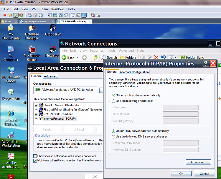Uncheck 'Notify me when this connection has limited' option
Viewport: 221px width, 179px height.
[x=35, y=160]
